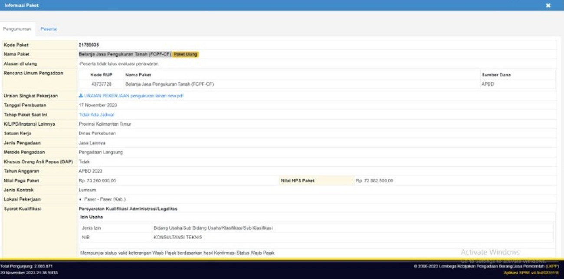Viewport: 564px width, 279px height.
Task: Open the LKPP link in the footer
Action: pyautogui.click(x=552, y=266)
